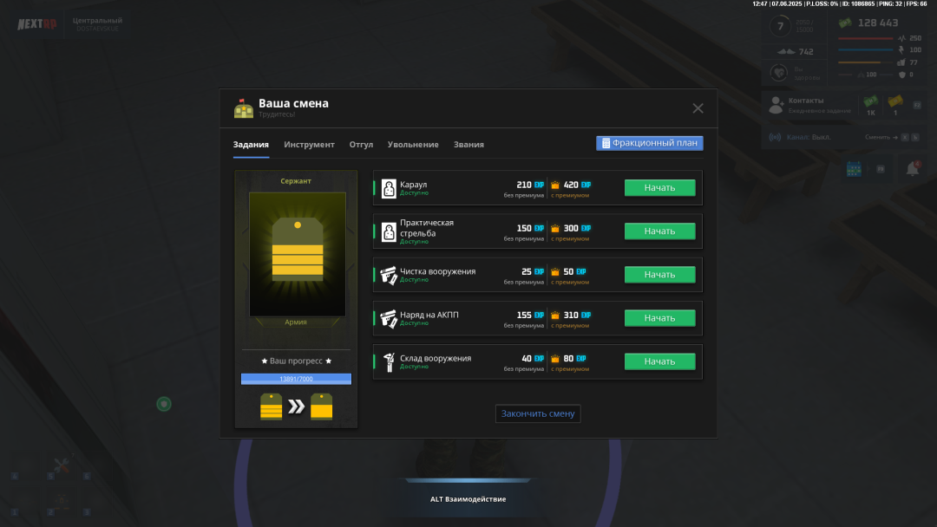
Task: Click the rank progress bar 13891/7000
Action: pos(296,379)
